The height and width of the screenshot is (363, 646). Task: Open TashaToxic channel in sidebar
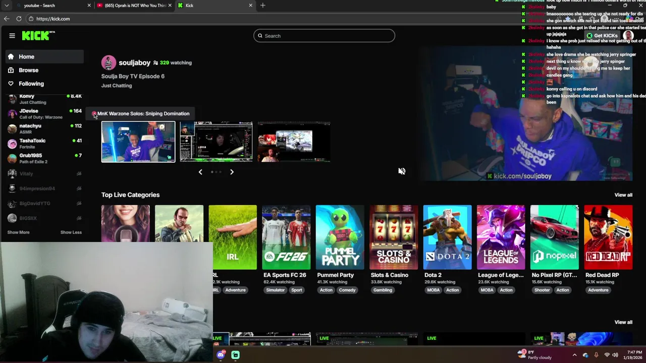click(44, 144)
